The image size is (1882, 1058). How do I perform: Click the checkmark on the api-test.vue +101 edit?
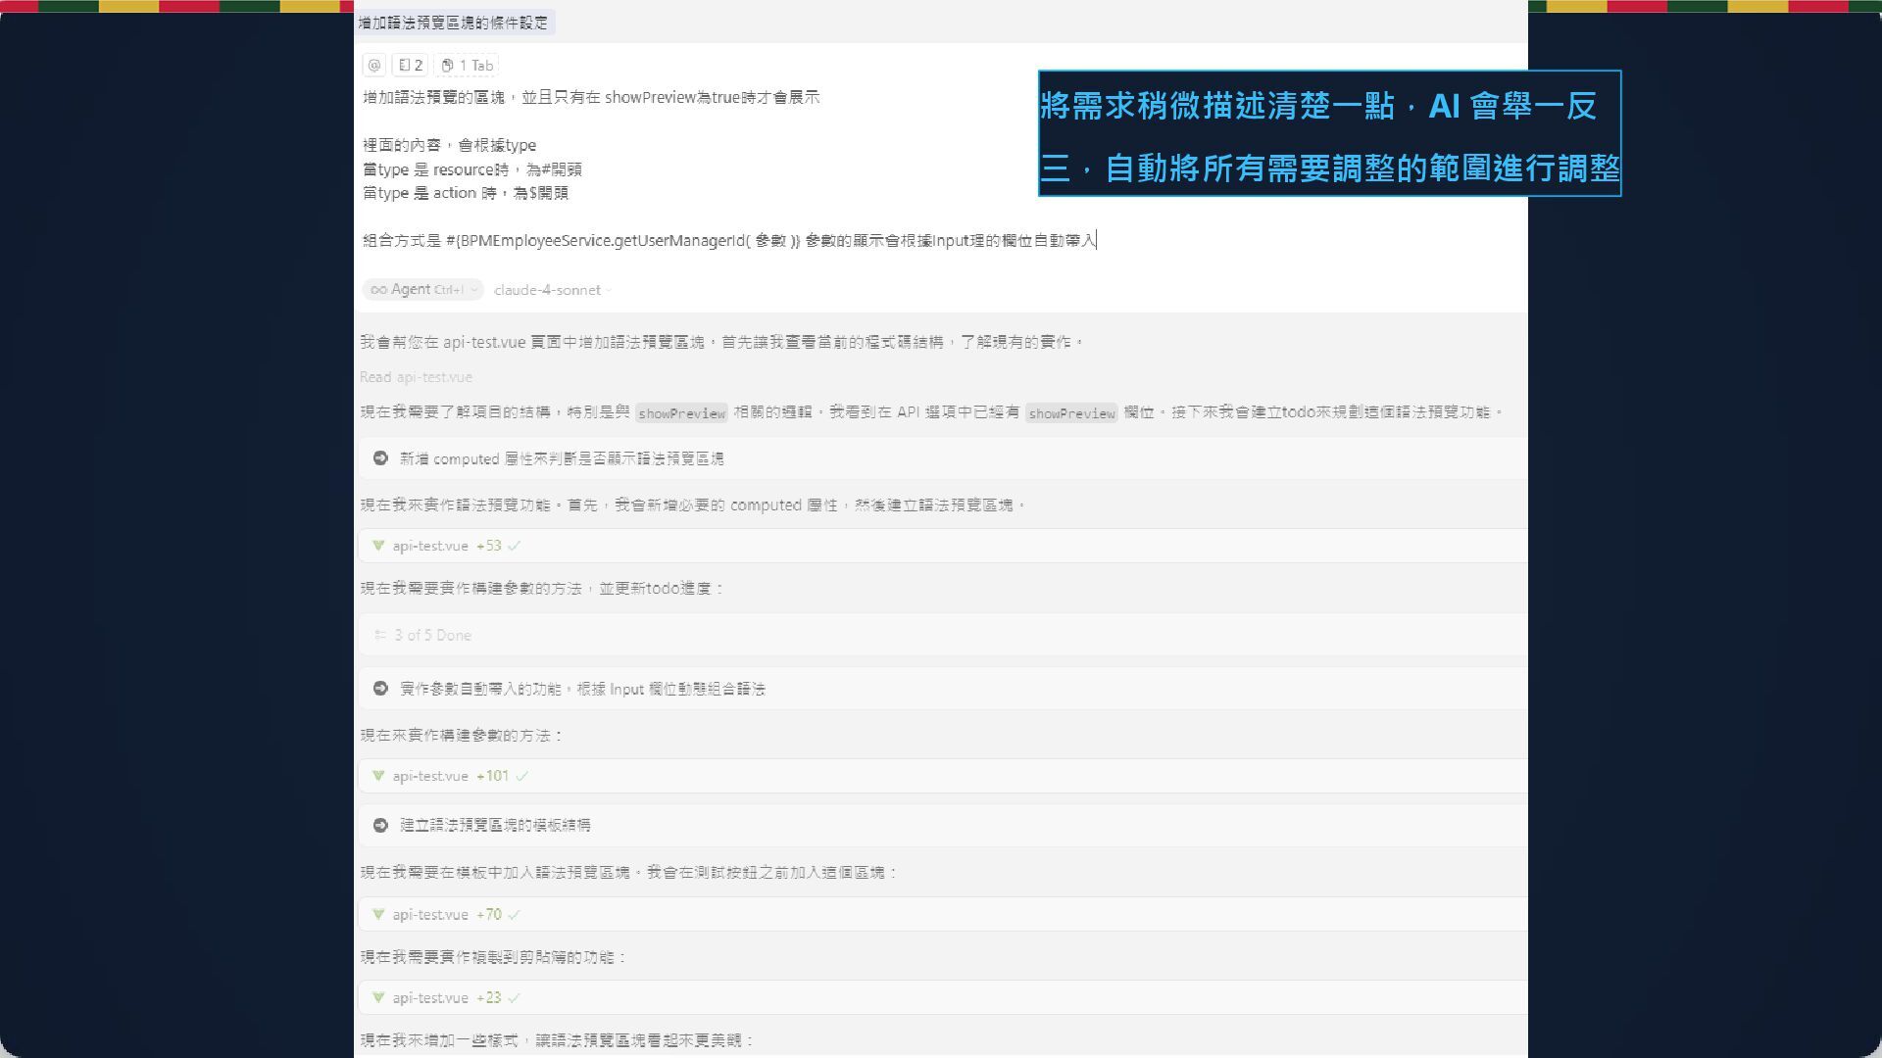(x=522, y=776)
